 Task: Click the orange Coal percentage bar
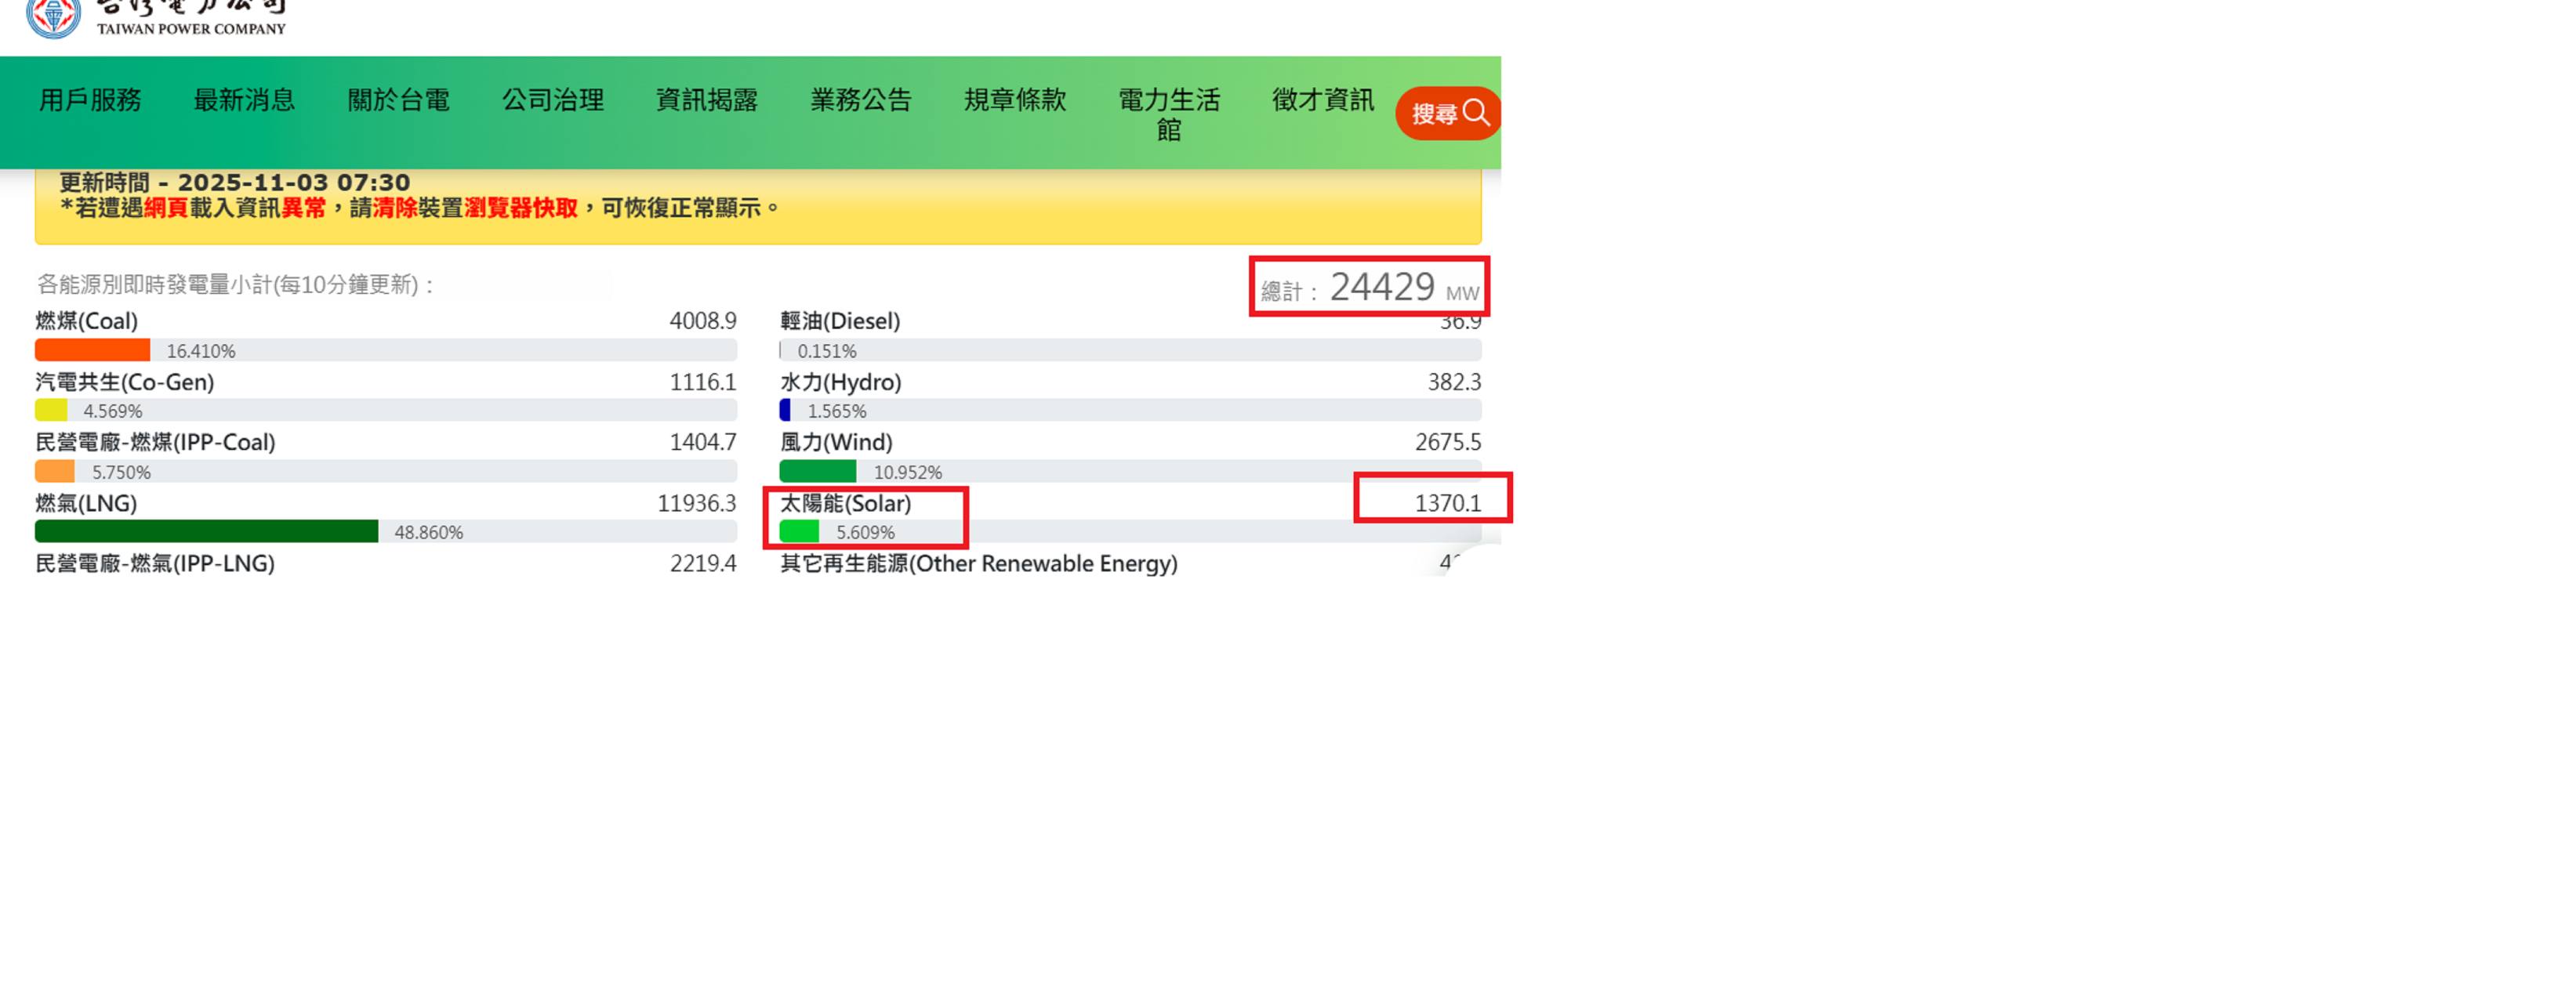tap(92, 350)
